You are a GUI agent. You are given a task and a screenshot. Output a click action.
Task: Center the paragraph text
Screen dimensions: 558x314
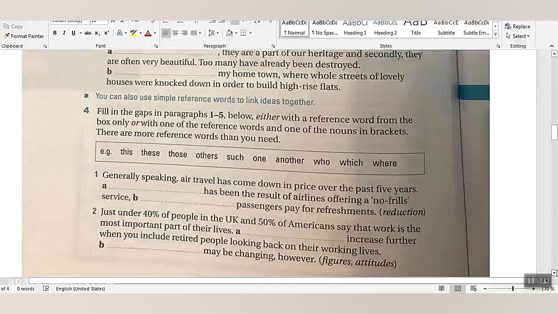tap(175, 33)
